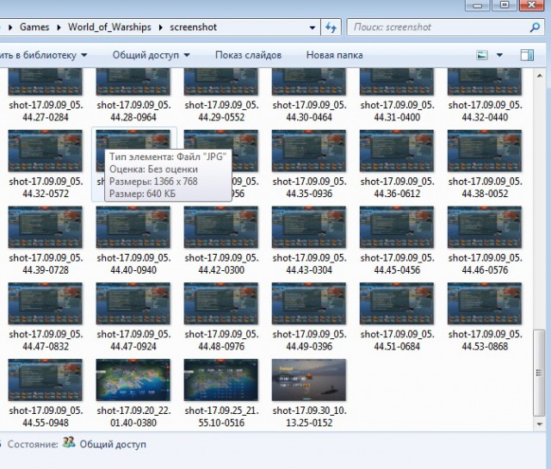Select ship thumbnail shot-17.09.30_10.13.25-0152

click(309, 380)
